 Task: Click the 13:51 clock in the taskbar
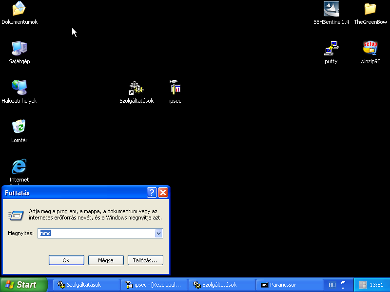coord(376,285)
